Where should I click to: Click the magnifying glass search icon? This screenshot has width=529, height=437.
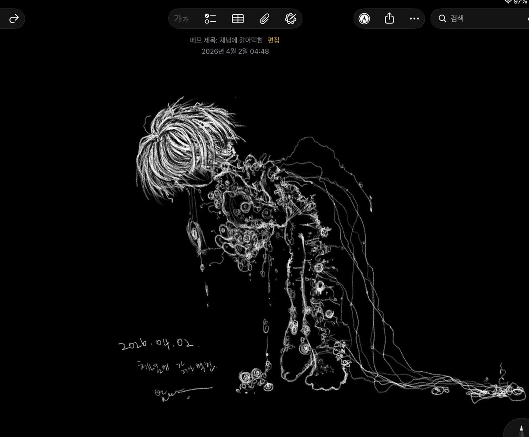[442, 19]
